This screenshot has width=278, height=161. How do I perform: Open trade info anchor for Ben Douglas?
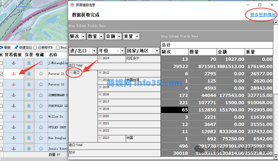[14, 138]
